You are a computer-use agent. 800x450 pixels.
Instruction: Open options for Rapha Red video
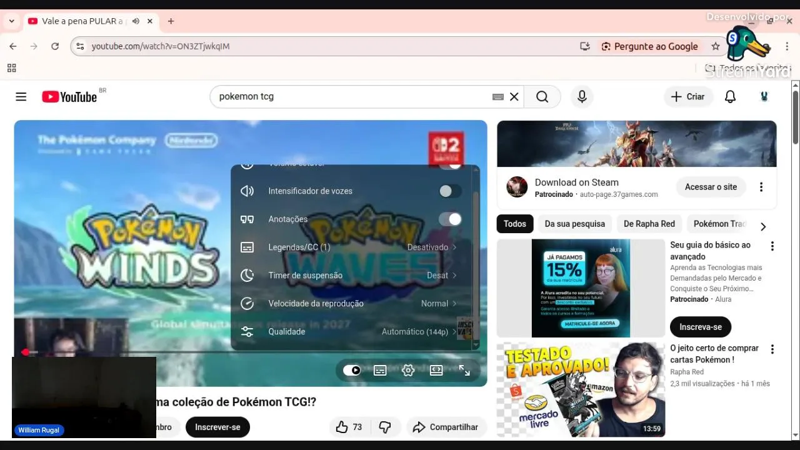(x=772, y=349)
